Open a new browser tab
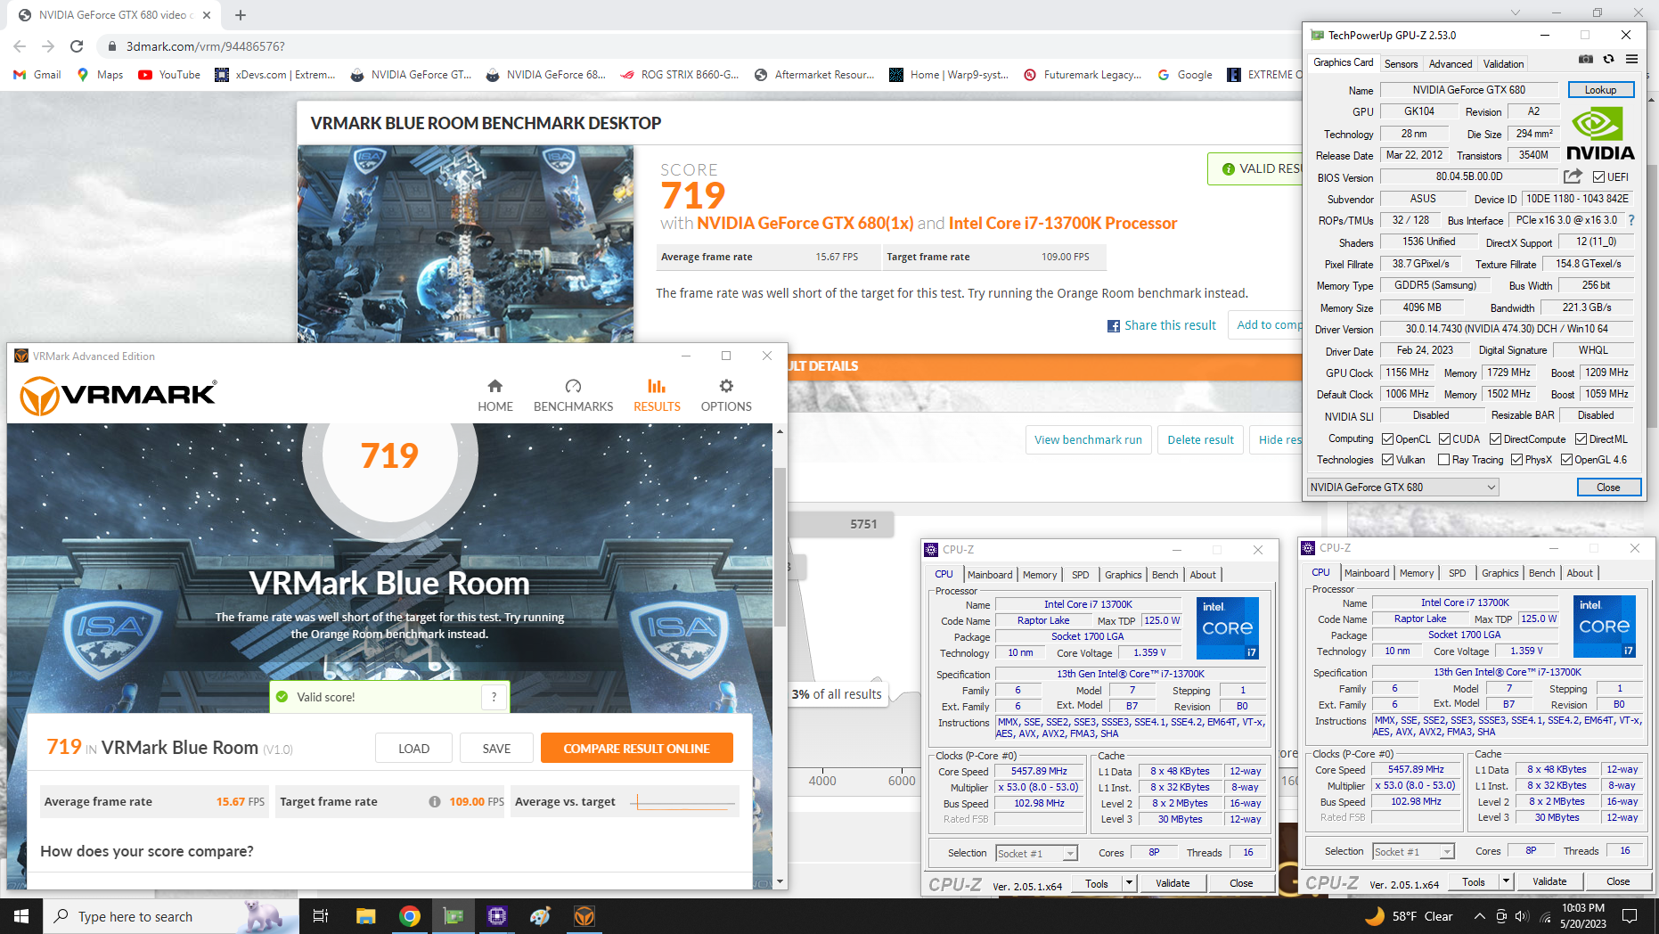Screen dimensions: 1659x934 coord(241,15)
